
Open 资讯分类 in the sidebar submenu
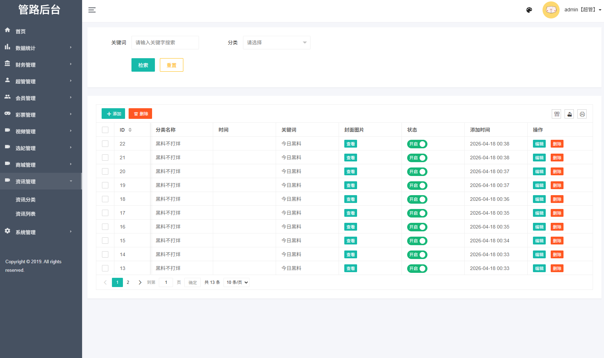pos(26,200)
